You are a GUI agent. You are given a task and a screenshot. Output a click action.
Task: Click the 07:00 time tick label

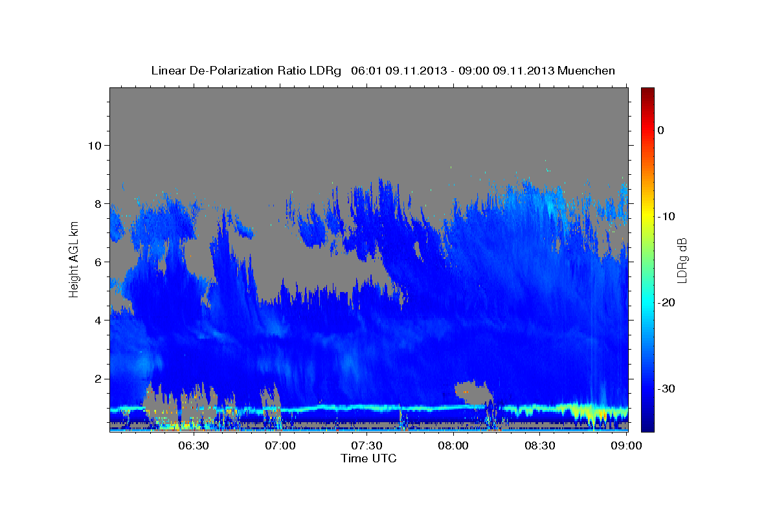(280, 445)
